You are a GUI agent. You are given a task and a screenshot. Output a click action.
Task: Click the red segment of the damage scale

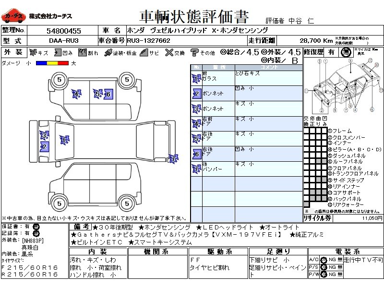(x=63, y=63)
